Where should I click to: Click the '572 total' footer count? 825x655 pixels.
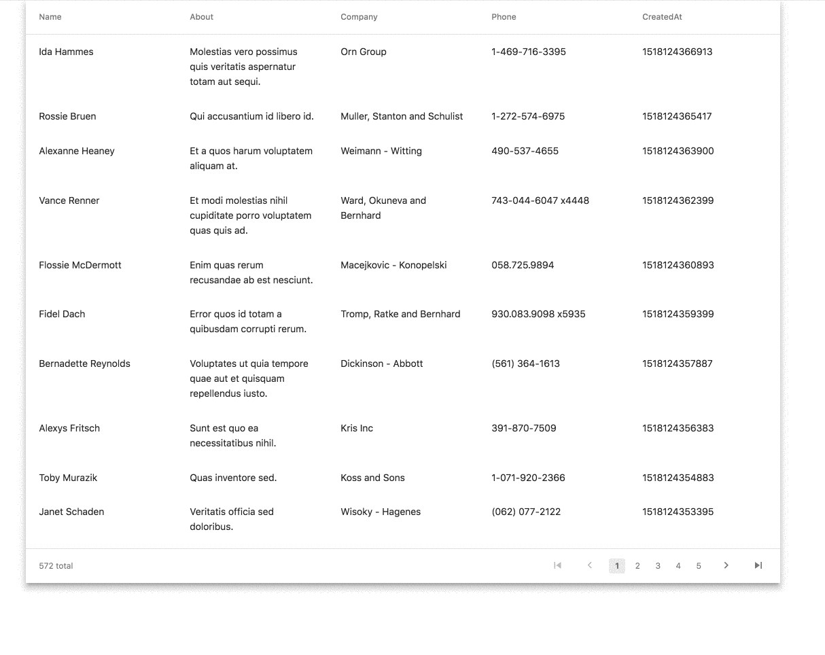pos(56,566)
